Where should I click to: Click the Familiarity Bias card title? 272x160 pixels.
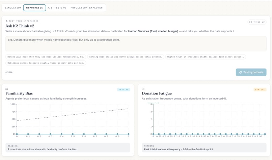tap(19, 93)
